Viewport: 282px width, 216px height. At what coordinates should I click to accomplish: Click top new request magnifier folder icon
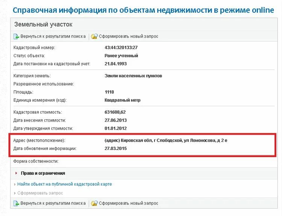(x=94, y=36)
